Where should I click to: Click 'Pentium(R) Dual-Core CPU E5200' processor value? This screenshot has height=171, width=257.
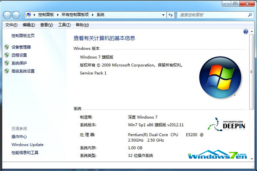pyautogui.click(x=165, y=137)
